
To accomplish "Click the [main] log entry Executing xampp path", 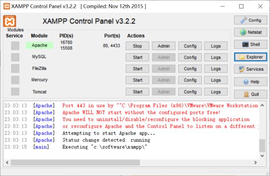I will tap(105, 147).
